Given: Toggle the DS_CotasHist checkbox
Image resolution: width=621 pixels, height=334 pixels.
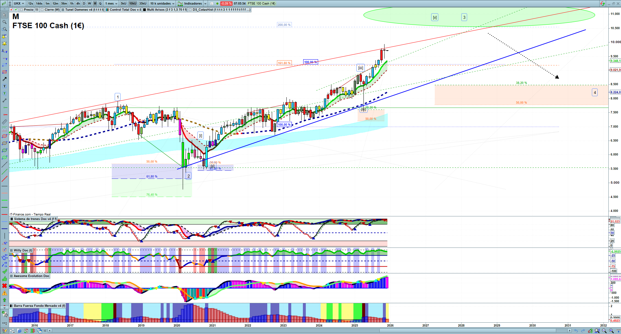Looking at the screenshot, I should click(x=190, y=10).
